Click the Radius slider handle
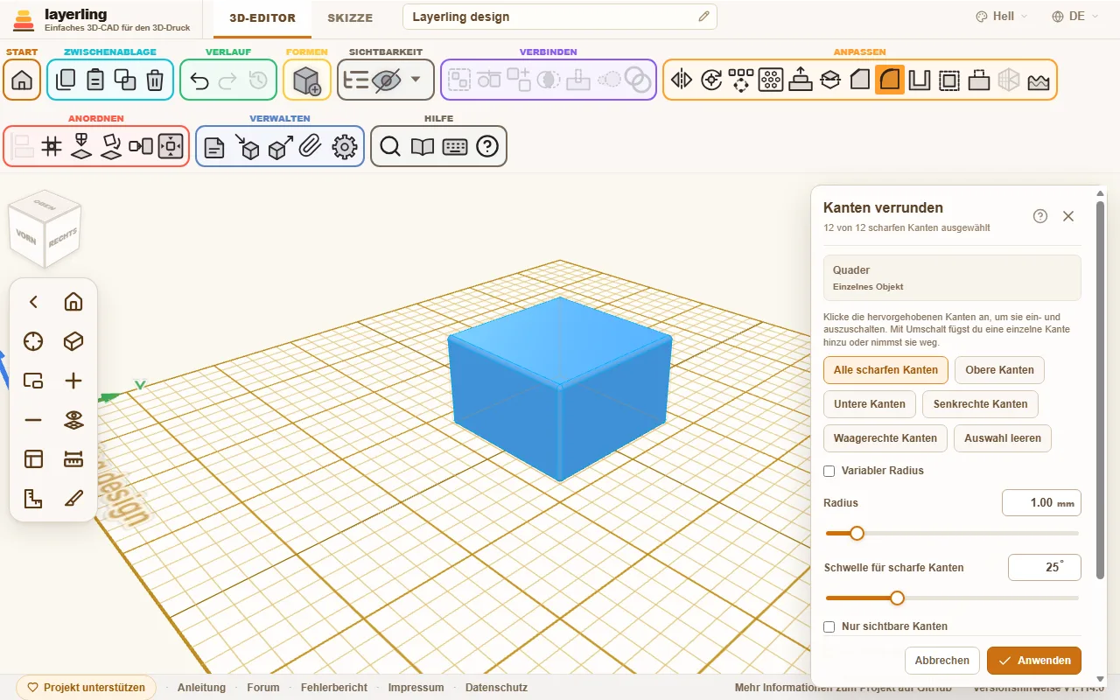Screen dimensions: 1120x700 click(x=857, y=533)
